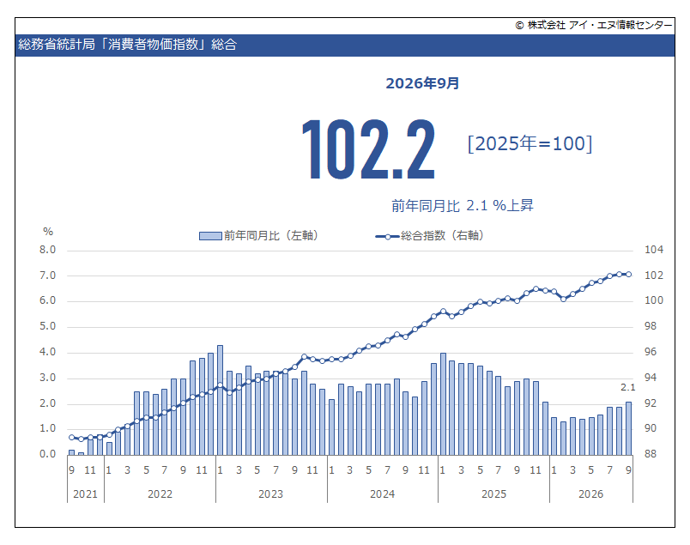Click the date heading 2026年9月
This screenshot has width=690, height=545.
[422, 83]
